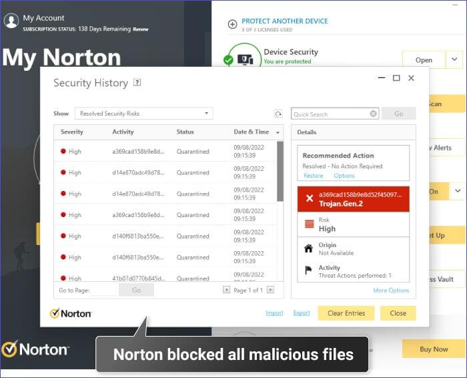Image resolution: width=467 pixels, height=378 pixels.
Task: Select the first d14e870adc49d78... row
Action: click(165, 172)
